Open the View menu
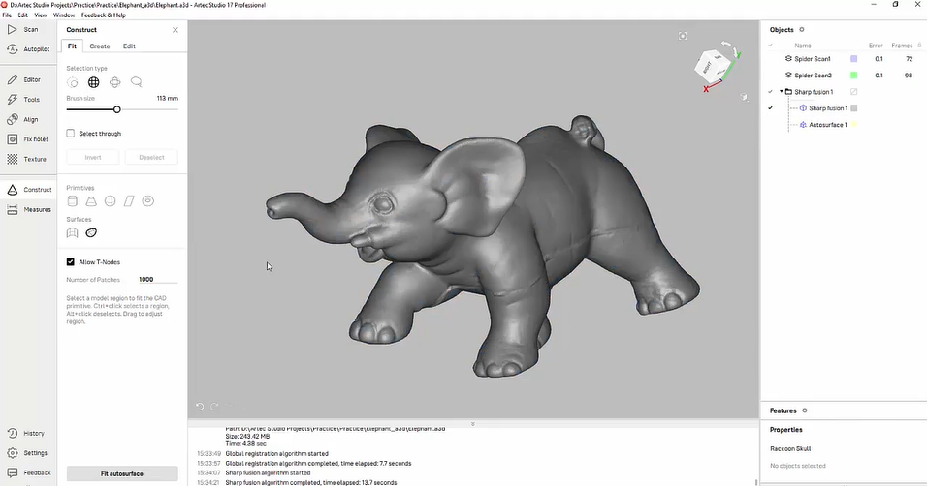The width and height of the screenshot is (927, 486). pyautogui.click(x=40, y=15)
